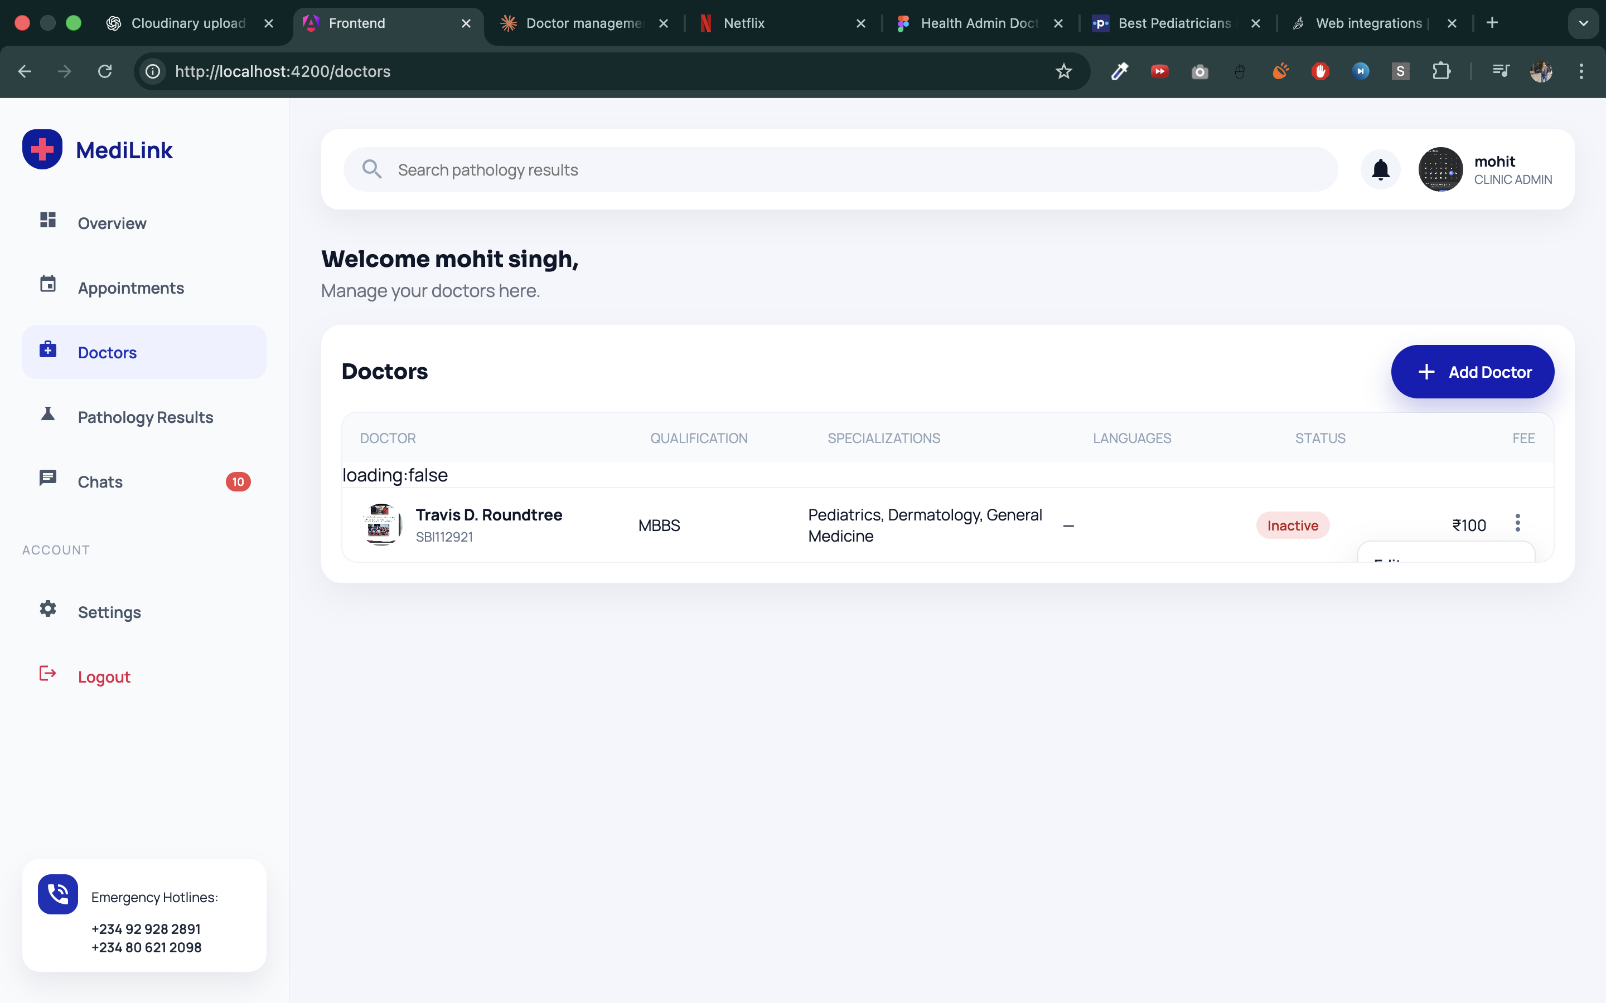
Task: Go to Appointments in the sidebar
Action: coord(130,288)
